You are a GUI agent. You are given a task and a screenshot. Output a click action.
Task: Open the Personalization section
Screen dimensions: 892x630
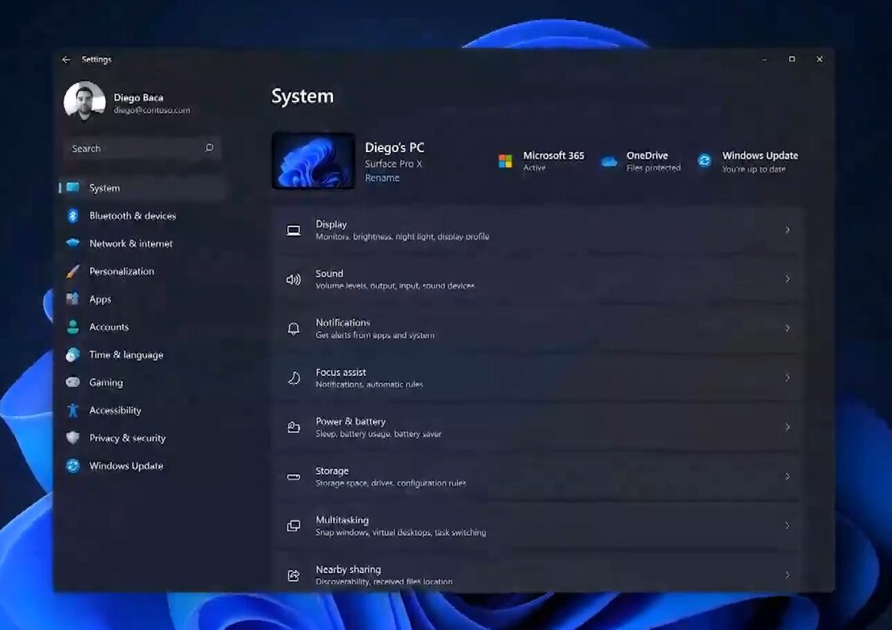(122, 271)
